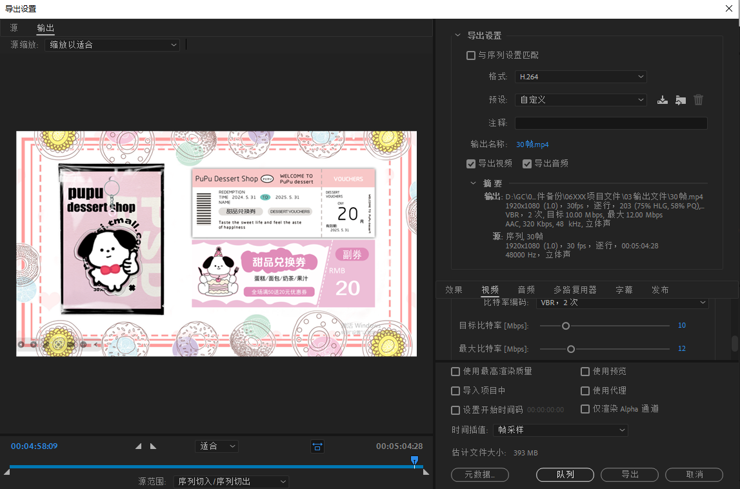The width and height of the screenshot is (740, 489).
Task: Collapse the 导出设置 section
Action: [x=458, y=35]
